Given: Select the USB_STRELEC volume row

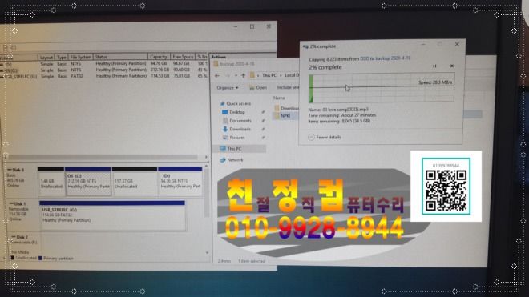Looking at the screenshot, I should (104, 76).
